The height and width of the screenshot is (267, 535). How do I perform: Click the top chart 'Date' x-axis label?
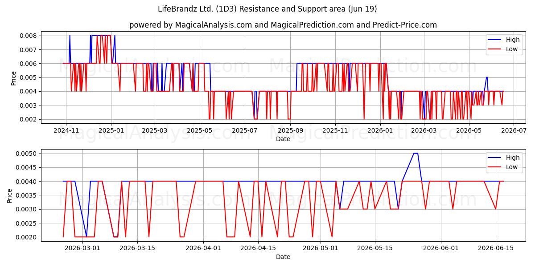pos(283,139)
